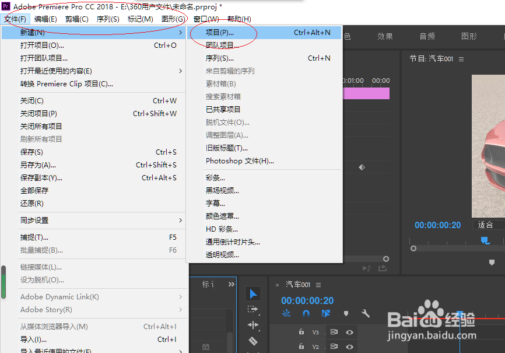Choose 团队项目... in submenu
This screenshot has height=353, width=505.
264,45
